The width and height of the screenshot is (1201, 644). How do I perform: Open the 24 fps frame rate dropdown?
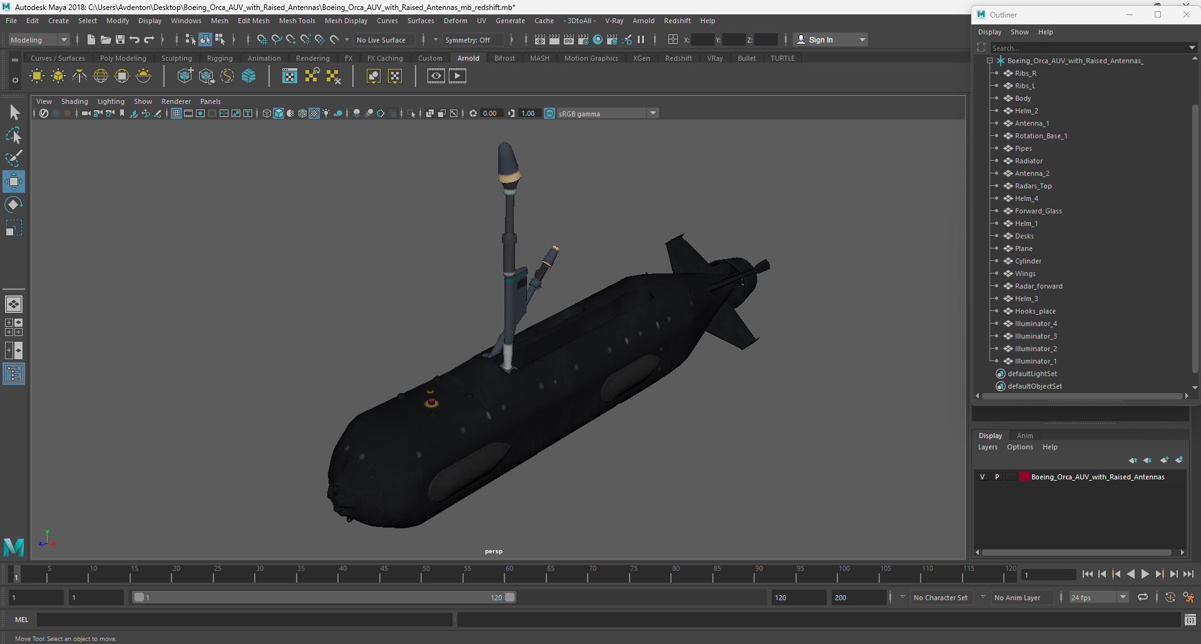(1123, 597)
